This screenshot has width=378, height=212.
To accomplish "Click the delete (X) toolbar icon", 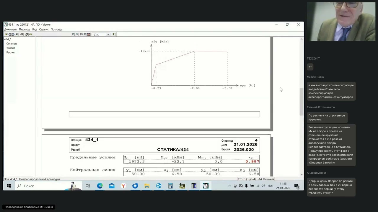I will click(17, 34).
